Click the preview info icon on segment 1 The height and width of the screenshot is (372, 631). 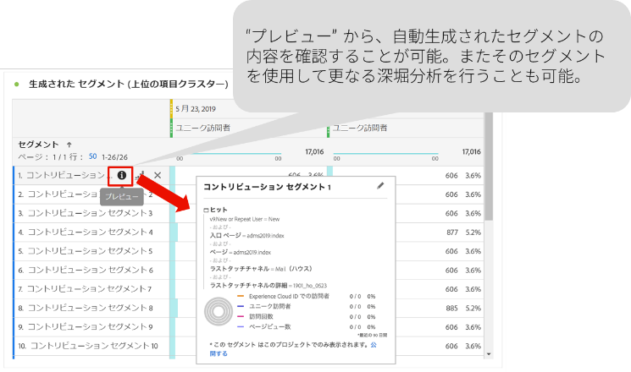(x=121, y=175)
